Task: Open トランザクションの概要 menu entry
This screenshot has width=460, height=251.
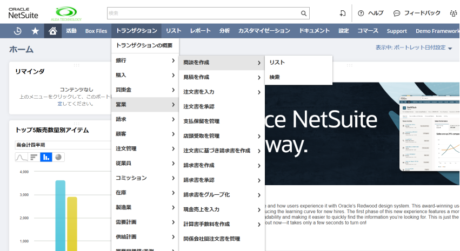Action: pos(145,45)
